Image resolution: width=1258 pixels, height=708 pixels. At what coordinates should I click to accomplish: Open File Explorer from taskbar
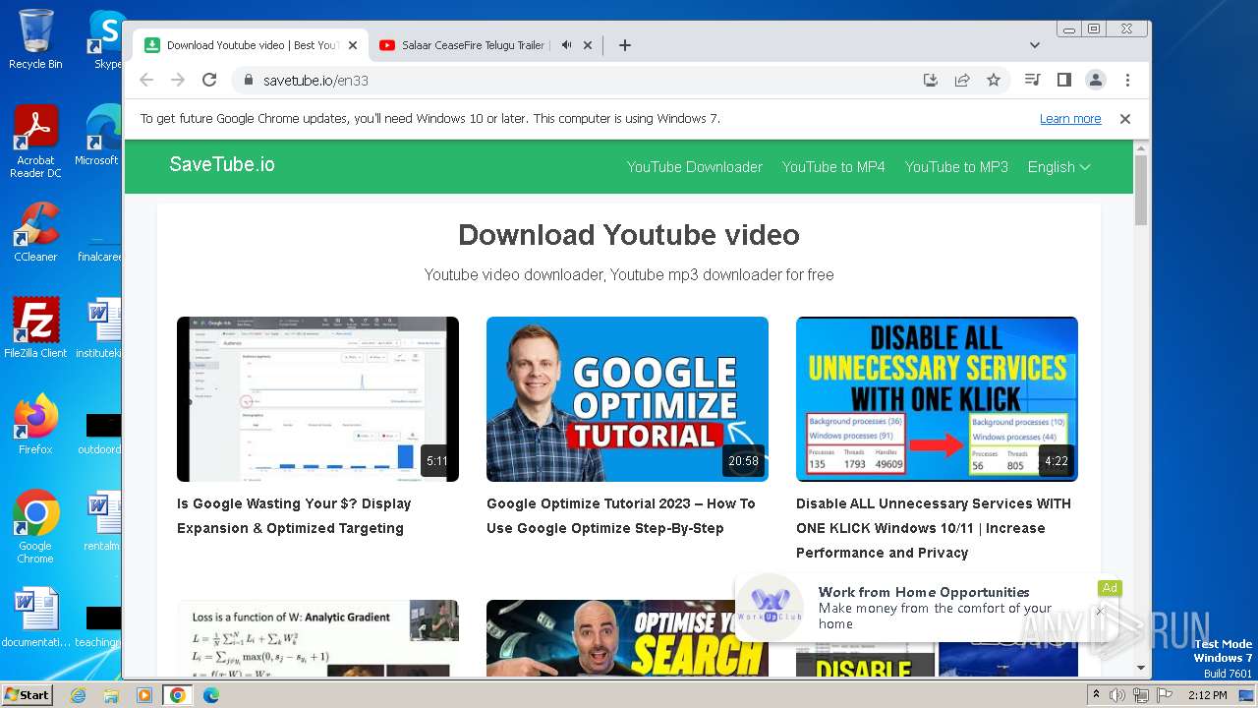[111, 695]
